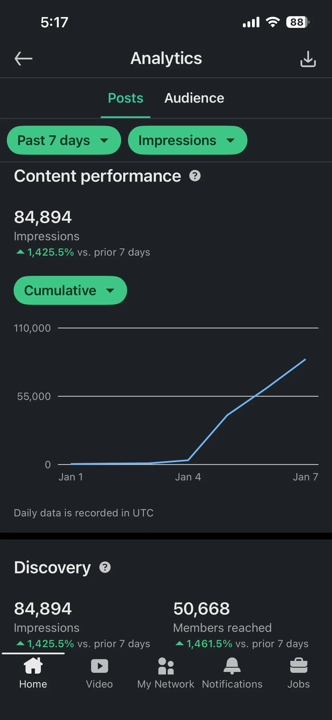Image resolution: width=332 pixels, height=720 pixels.
Task: Open the Cumulative chart view dropdown
Action: [70, 290]
